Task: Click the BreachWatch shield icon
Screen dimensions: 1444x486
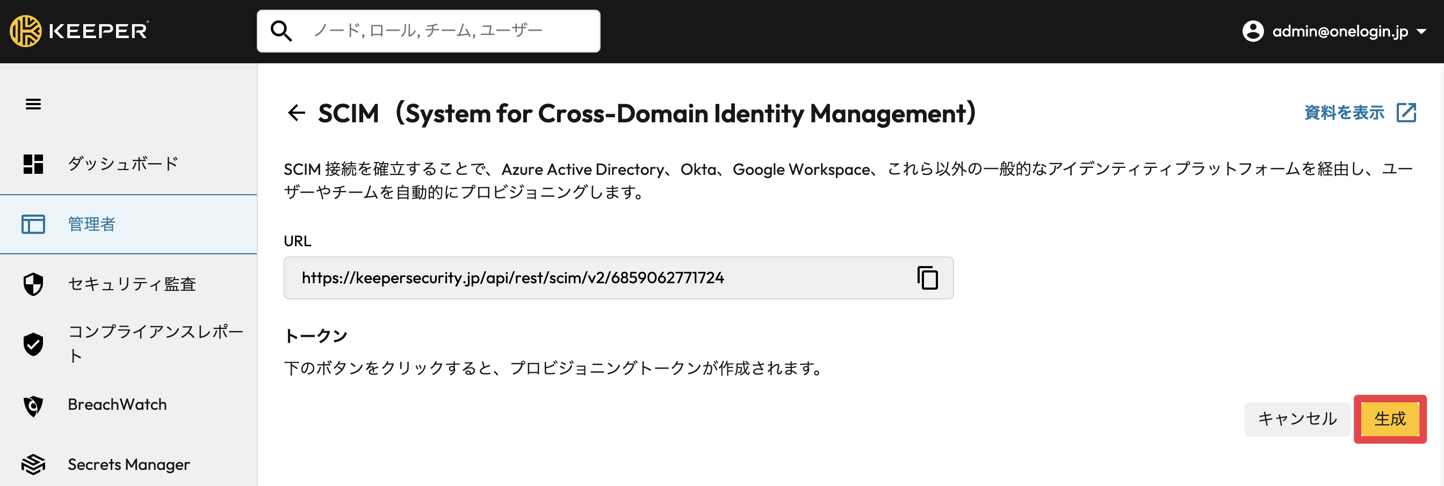Action: click(33, 406)
